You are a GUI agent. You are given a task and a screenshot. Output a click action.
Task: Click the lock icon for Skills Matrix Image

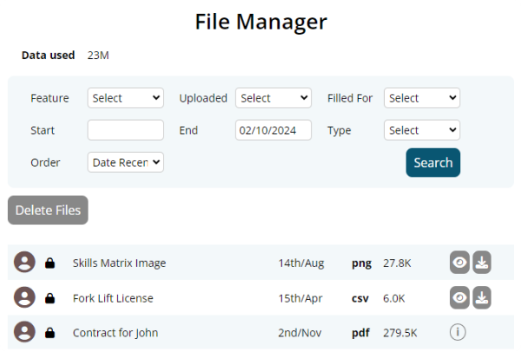(49, 262)
